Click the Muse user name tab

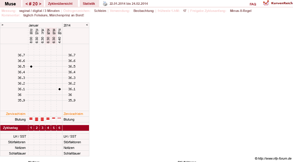pos(10,4)
